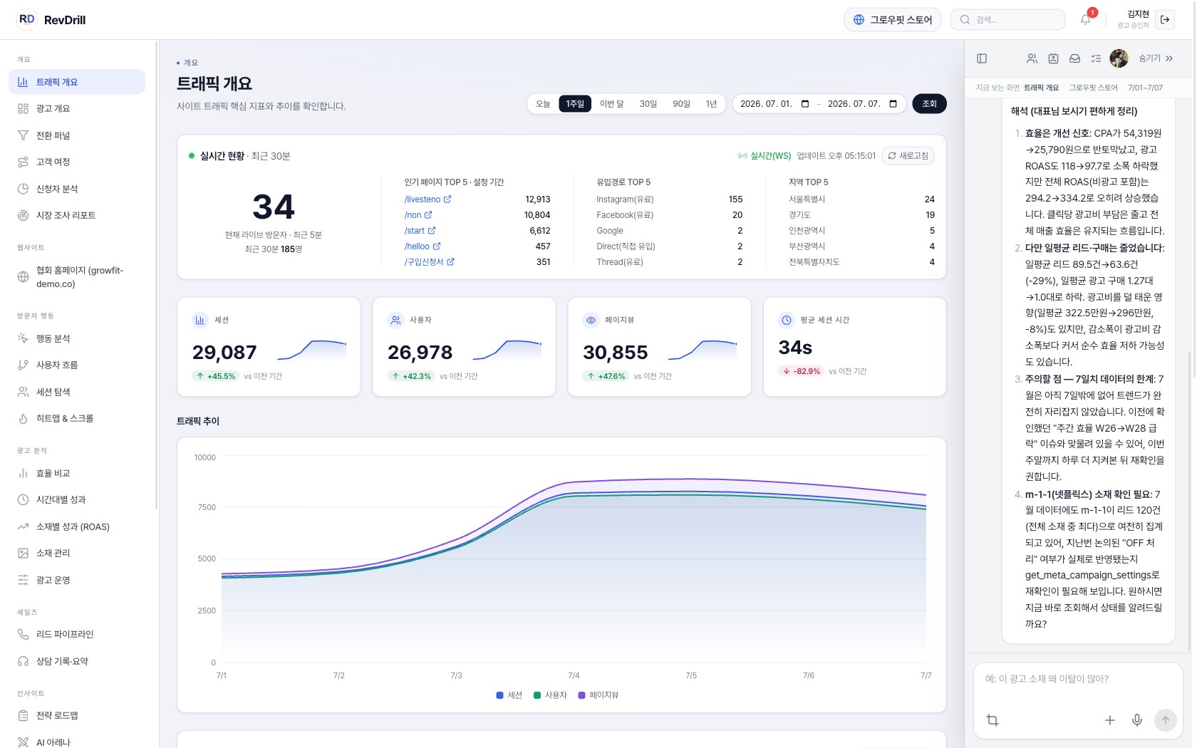Open 히트맵 & 스크롤
1197x748 pixels.
(77, 418)
